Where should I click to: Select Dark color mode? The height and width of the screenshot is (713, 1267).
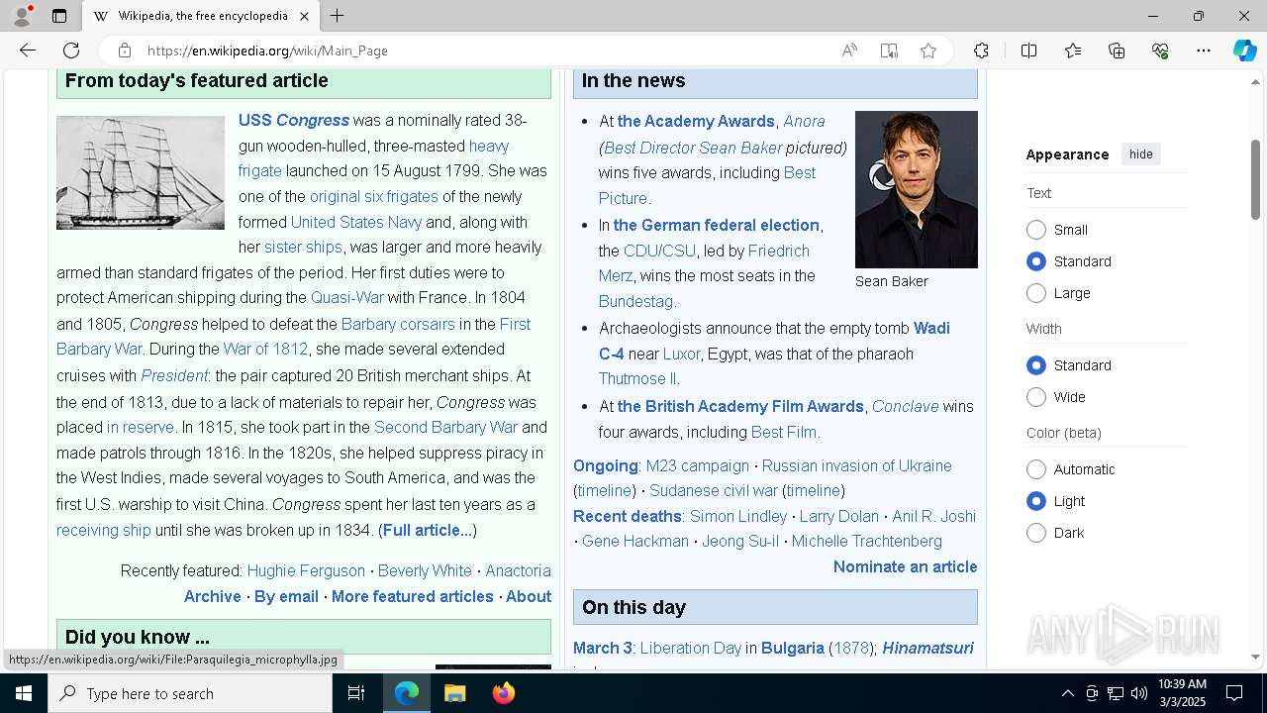coord(1036,533)
